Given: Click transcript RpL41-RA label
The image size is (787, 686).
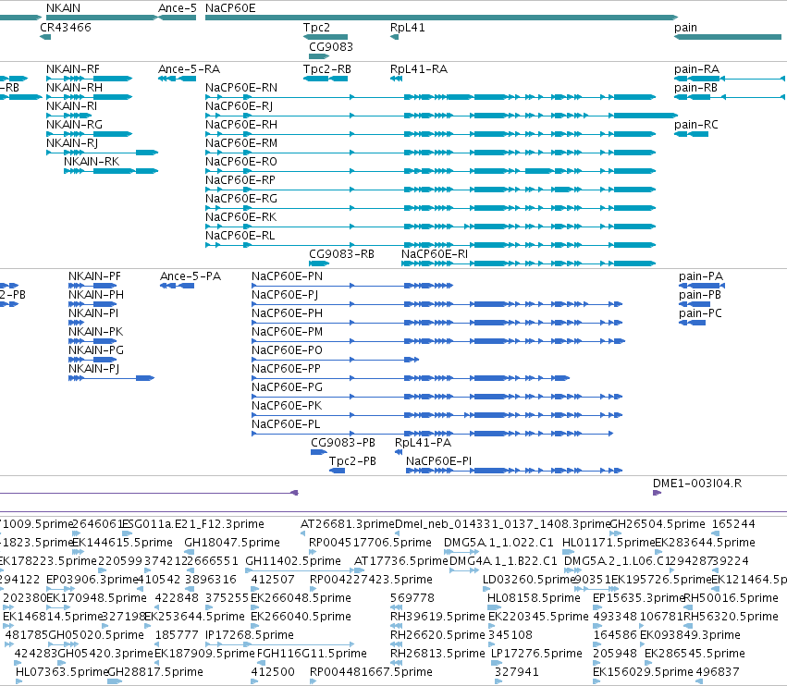Looking at the screenshot, I should (419, 68).
